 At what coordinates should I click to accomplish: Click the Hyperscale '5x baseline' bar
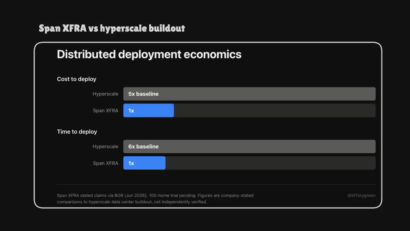coord(249,94)
